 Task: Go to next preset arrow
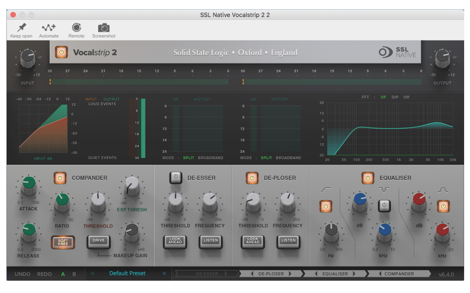(x=164, y=273)
